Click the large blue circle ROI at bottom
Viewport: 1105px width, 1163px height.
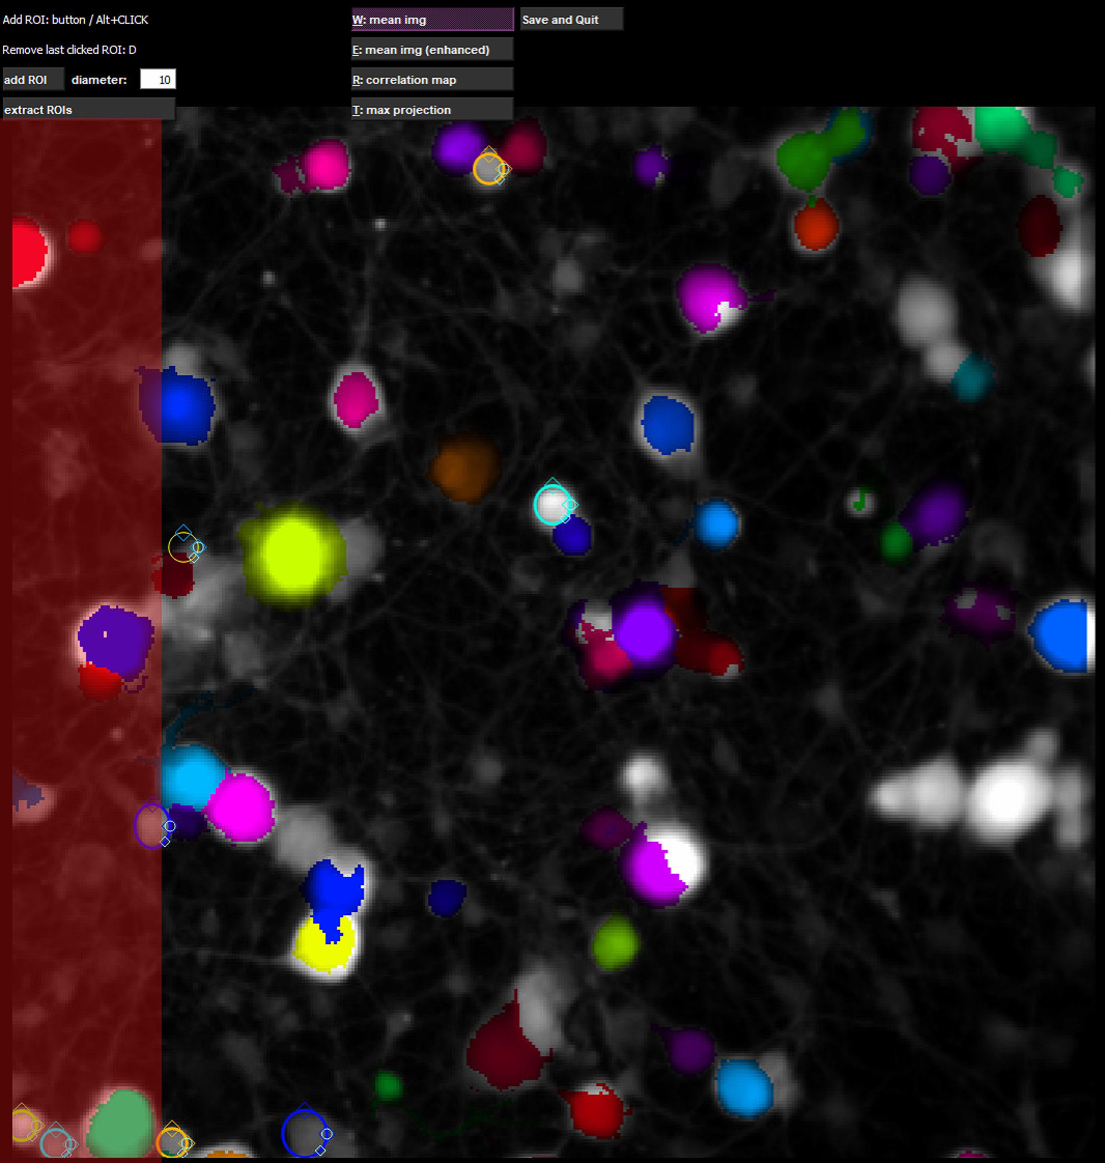pyautogui.click(x=304, y=1132)
